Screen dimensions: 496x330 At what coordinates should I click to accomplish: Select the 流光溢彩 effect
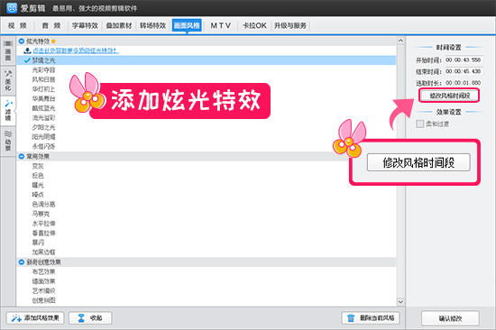(x=43, y=118)
